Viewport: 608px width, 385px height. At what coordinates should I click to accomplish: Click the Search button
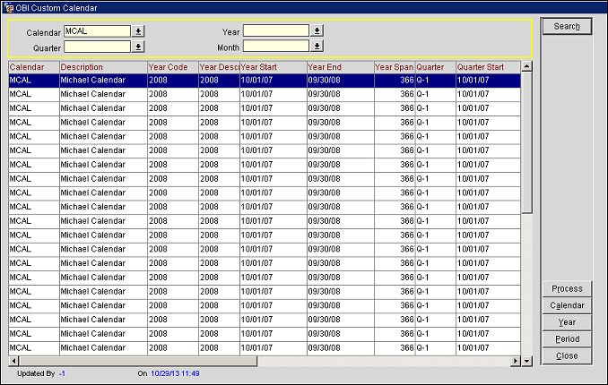[566, 26]
